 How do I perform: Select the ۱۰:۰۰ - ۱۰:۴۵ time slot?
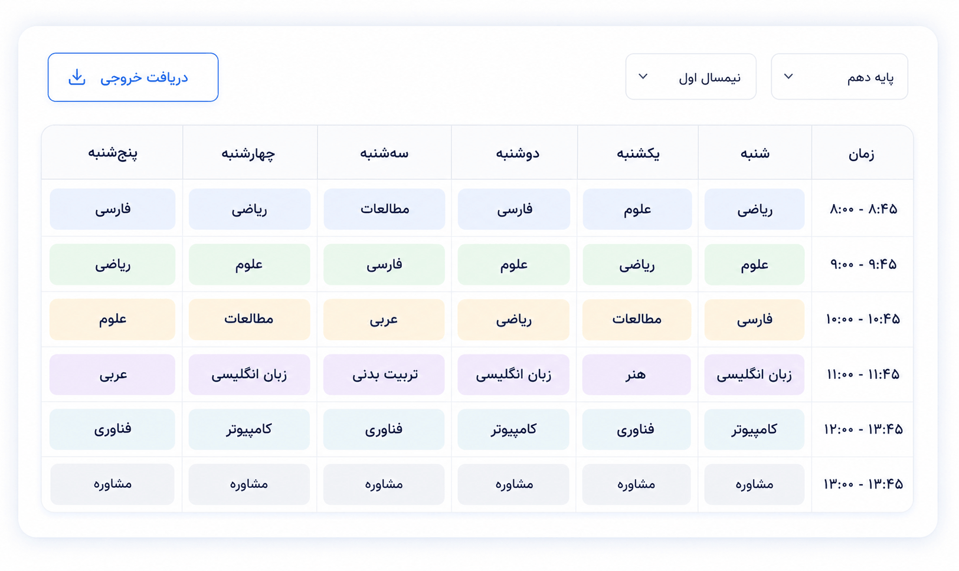(x=863, y=319)
